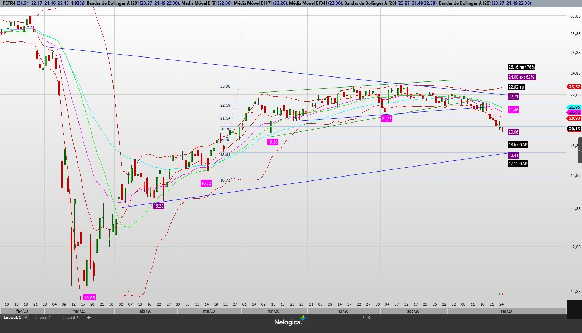Viewport: 582px width, 333px height.
Task: Select the 26,16 retr 76% annotation
Action: tap(521, 67)
